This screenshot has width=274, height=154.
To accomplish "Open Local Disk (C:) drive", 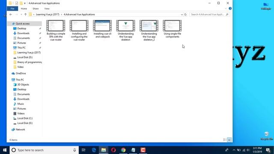I will [x=25, y=118].
